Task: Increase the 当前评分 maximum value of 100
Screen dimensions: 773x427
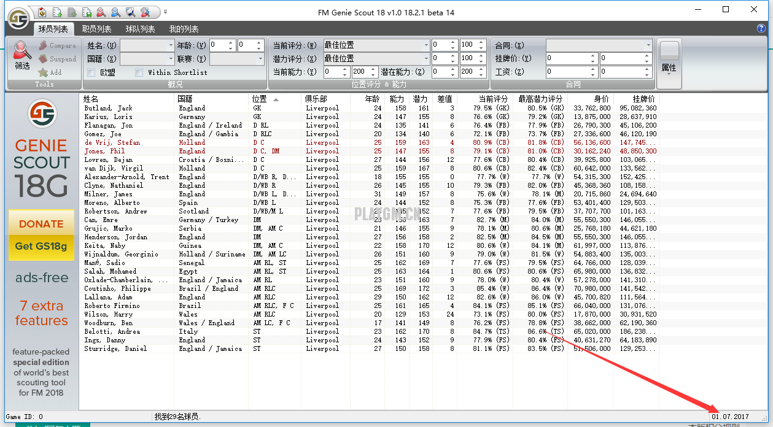Action: 481,42
